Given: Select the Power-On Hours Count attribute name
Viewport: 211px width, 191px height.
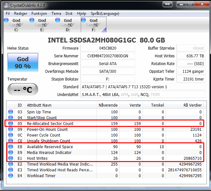Looking at the screenshot, I should click(47, 129).
